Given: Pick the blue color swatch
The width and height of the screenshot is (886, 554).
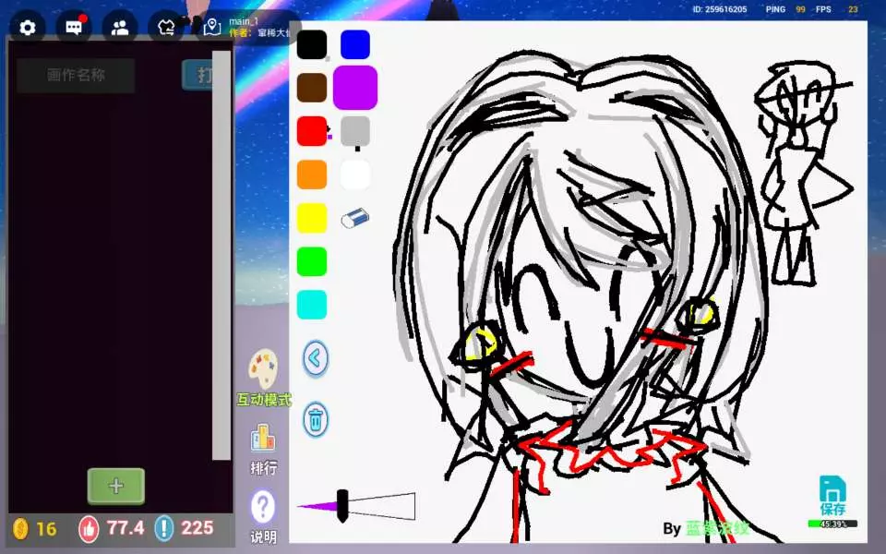Looking at the screenshot, I should [355, 44].
